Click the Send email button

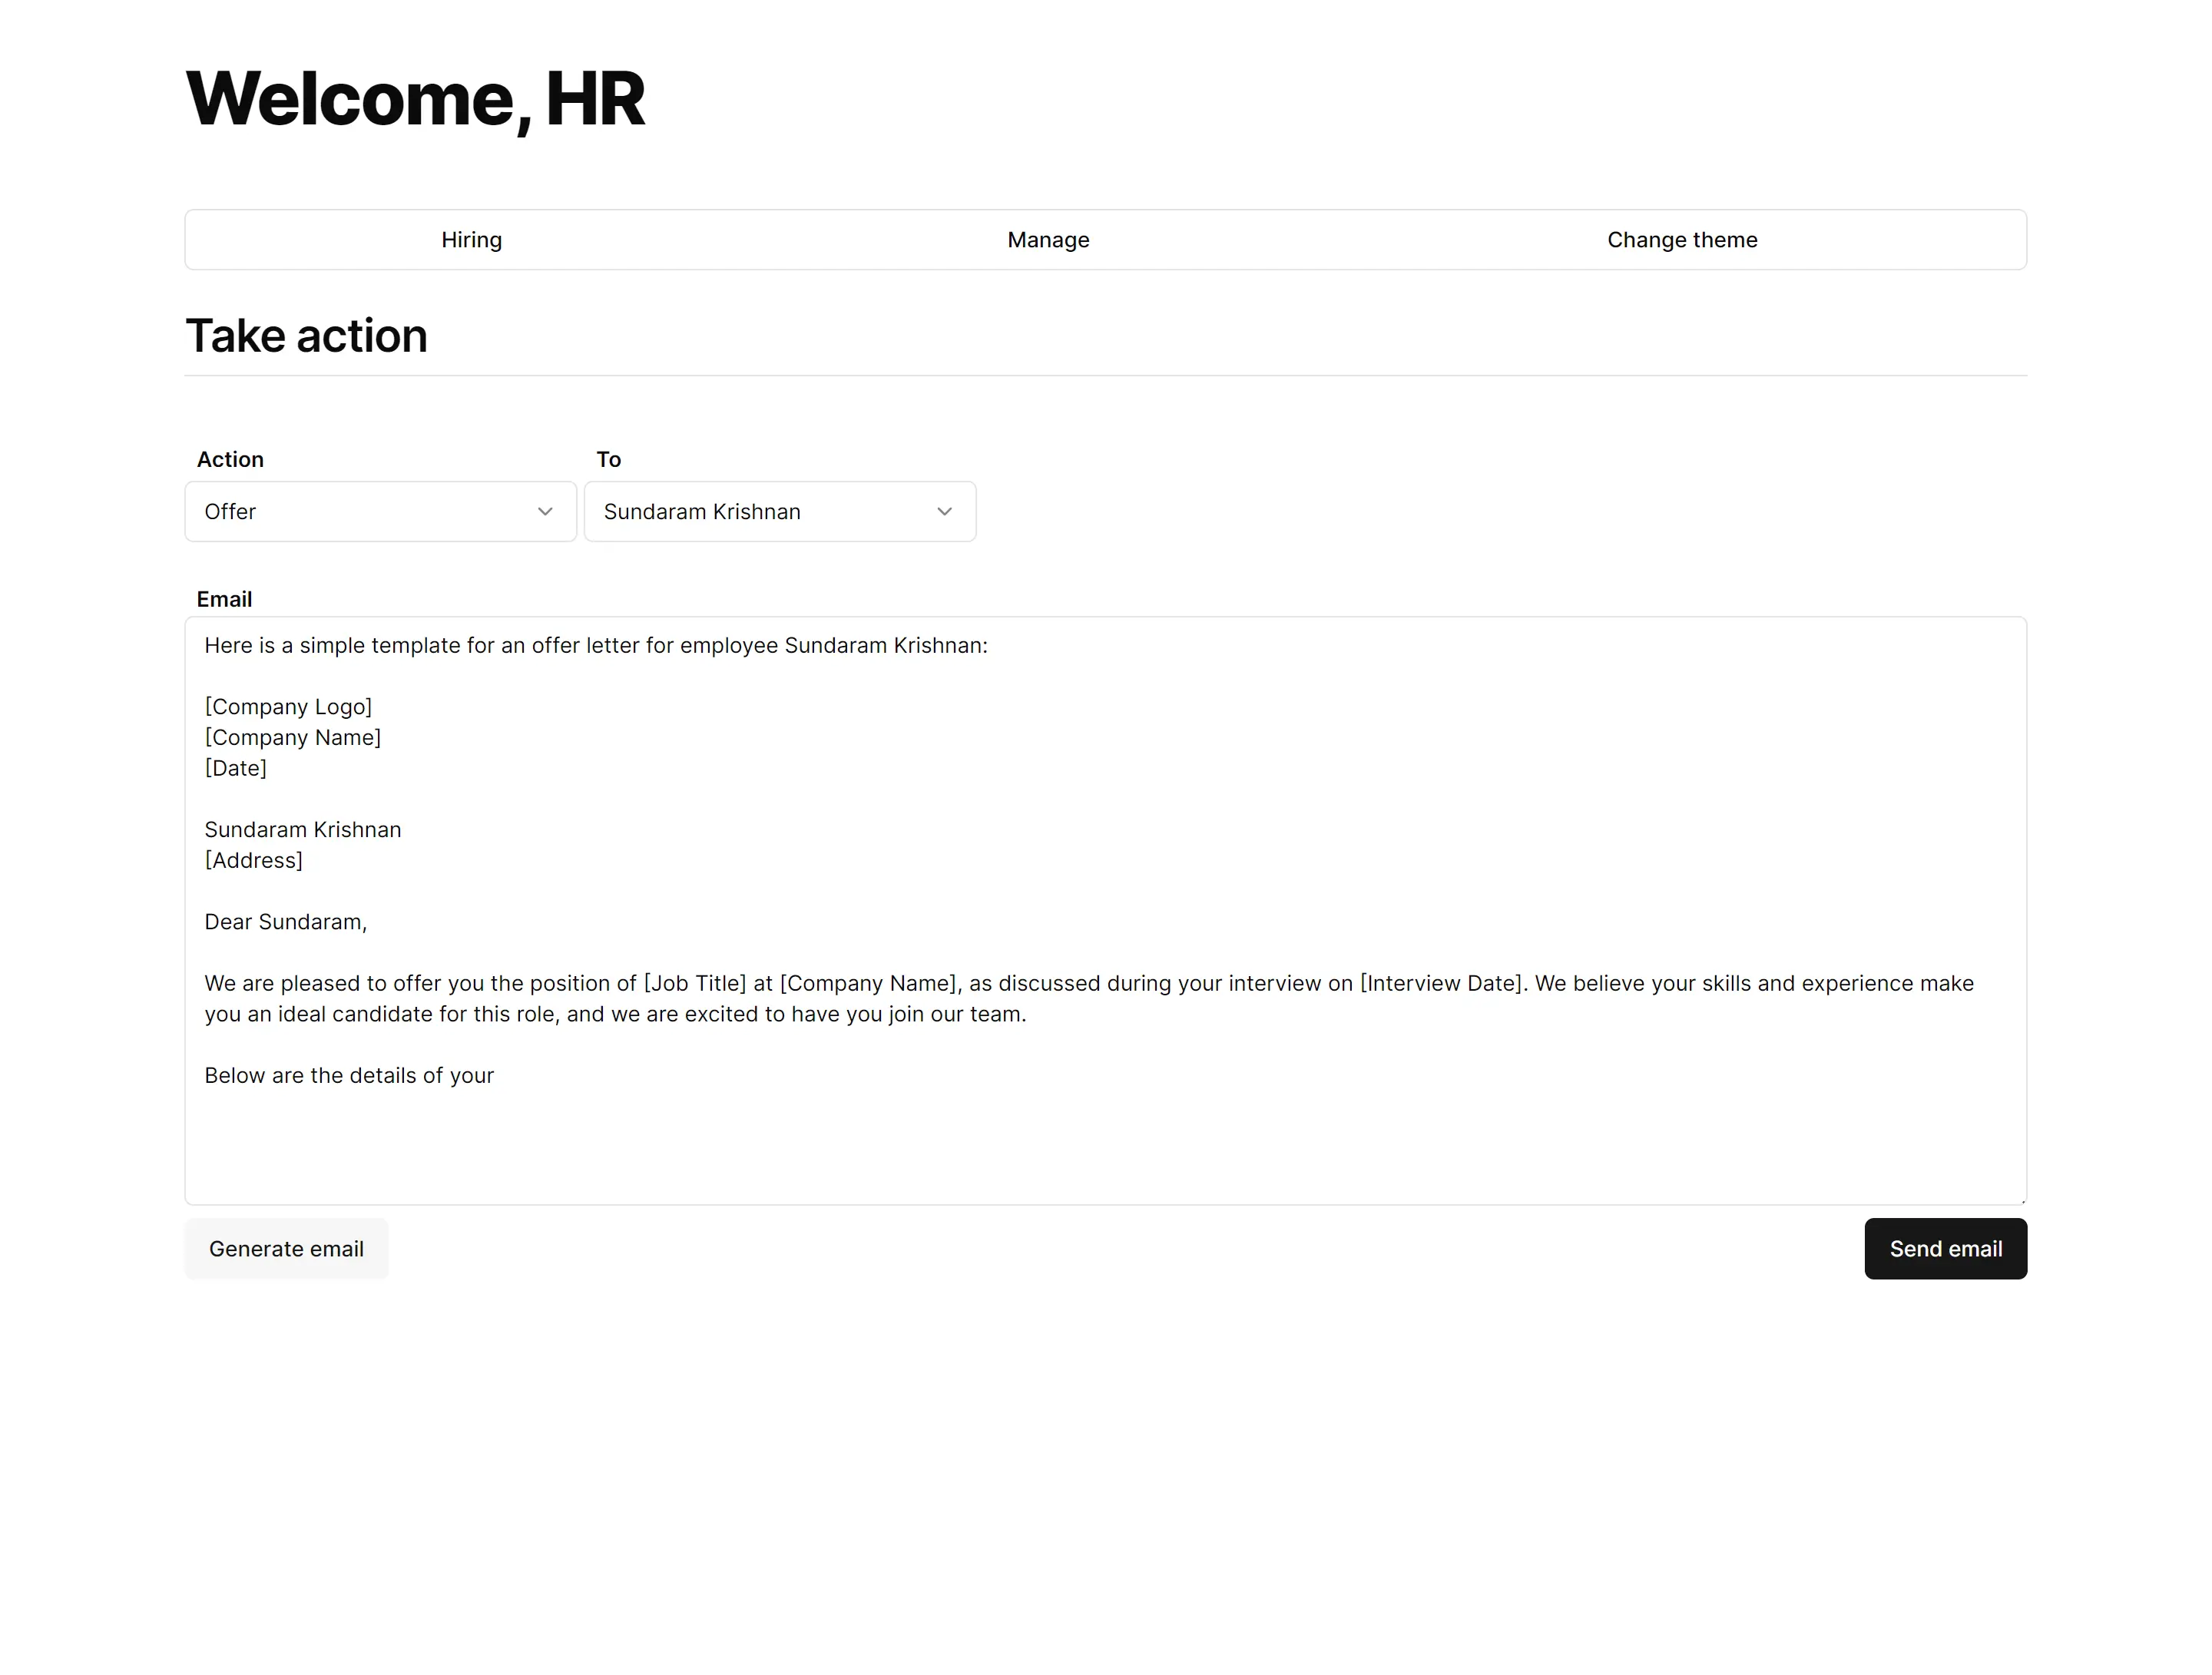[1944, 1249]
